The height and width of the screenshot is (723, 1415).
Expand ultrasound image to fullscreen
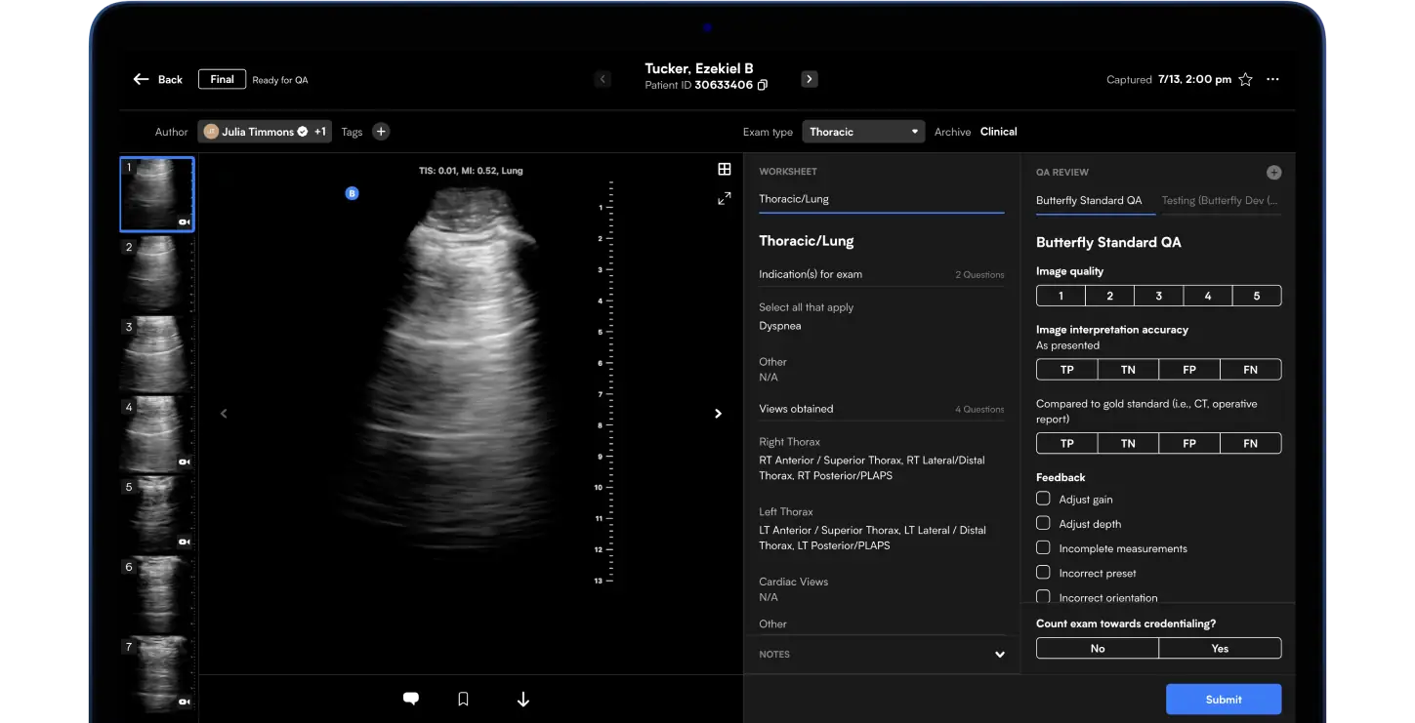coord(724,199)
